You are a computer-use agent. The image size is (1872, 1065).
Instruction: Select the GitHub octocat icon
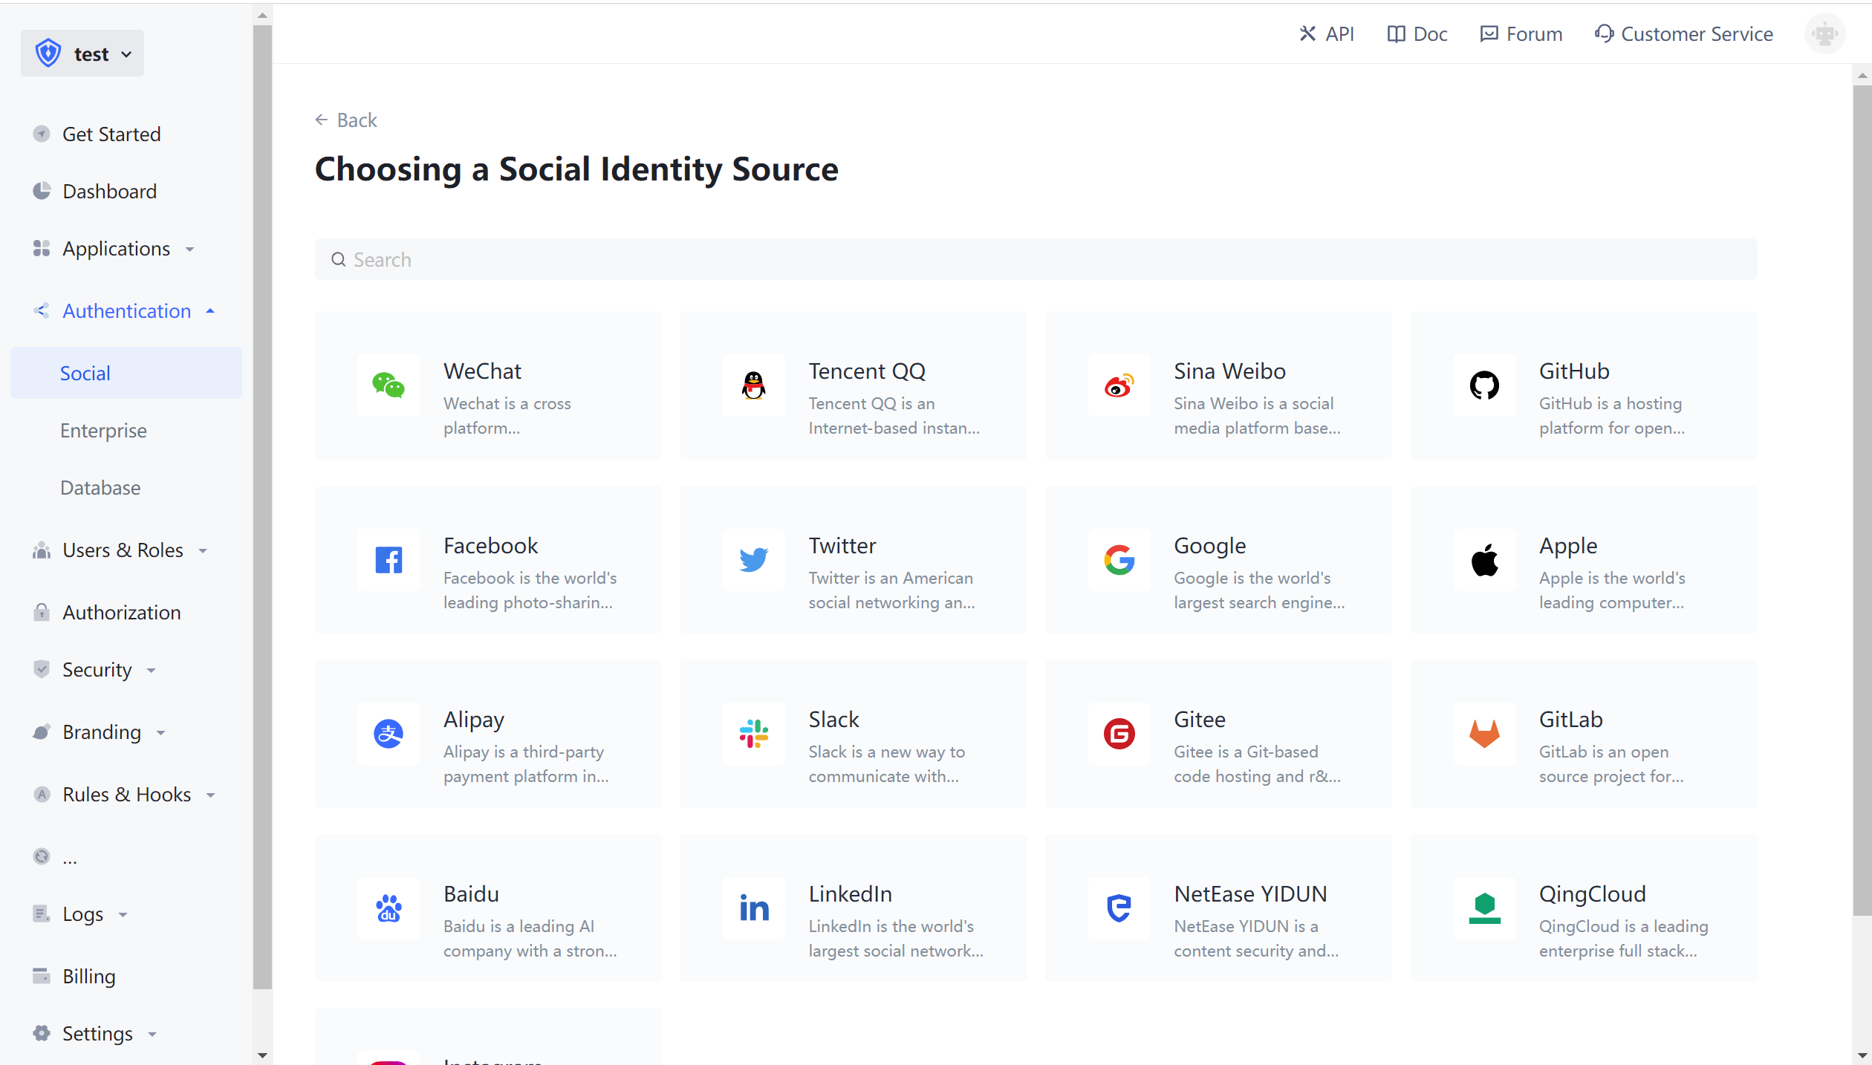[x=1484, y=385]
